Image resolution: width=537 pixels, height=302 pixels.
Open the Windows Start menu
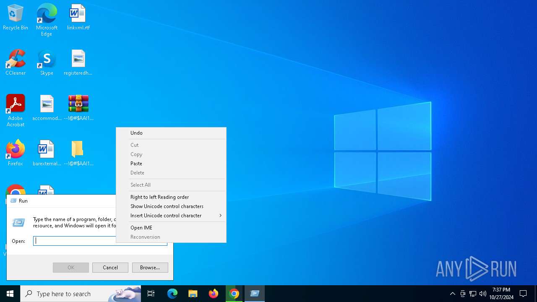pos(10,294)
